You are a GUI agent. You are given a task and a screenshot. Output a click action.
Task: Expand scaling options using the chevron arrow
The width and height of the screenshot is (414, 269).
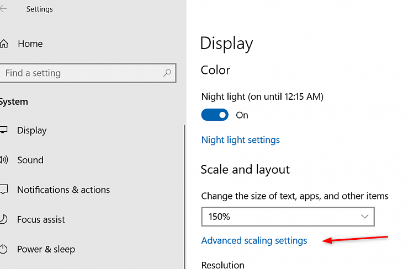click(364, 217)
